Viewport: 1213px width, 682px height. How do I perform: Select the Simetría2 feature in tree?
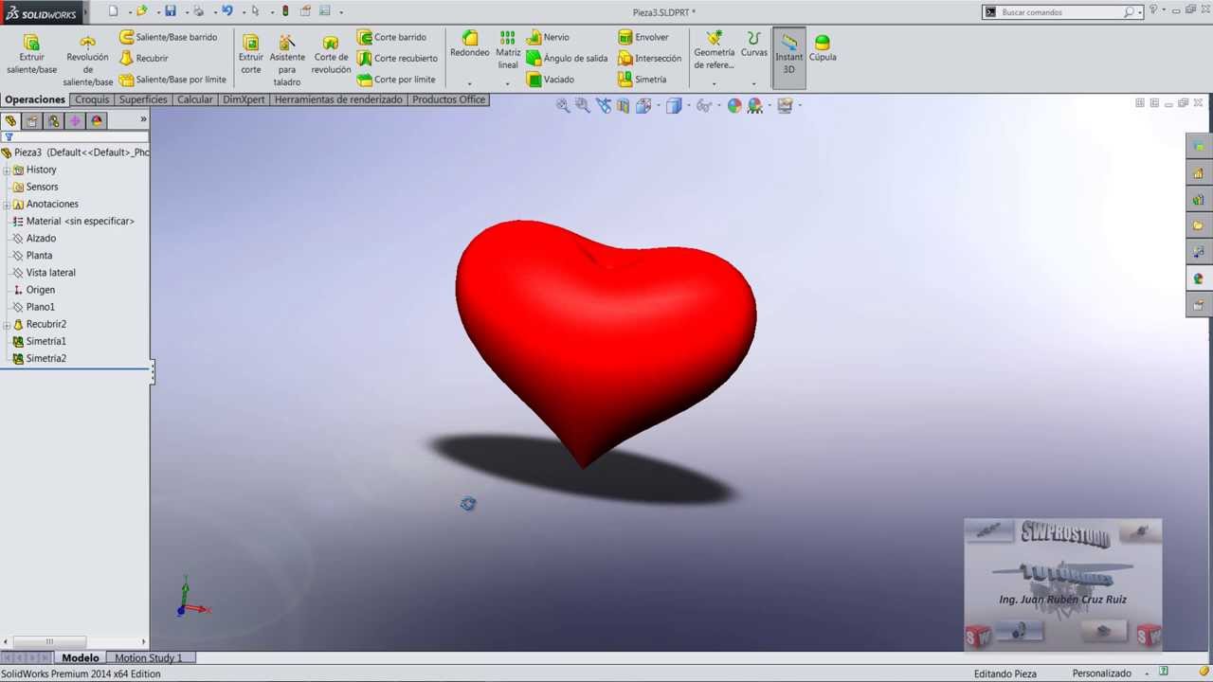[39, 359]
